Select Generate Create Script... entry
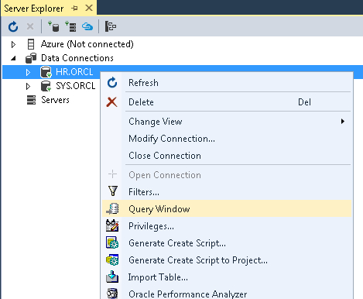 [x=227, y=243]
